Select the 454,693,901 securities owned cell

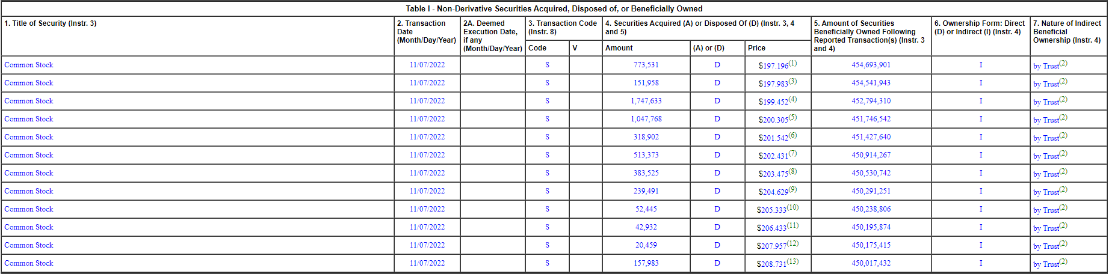[x=871, y=65]
